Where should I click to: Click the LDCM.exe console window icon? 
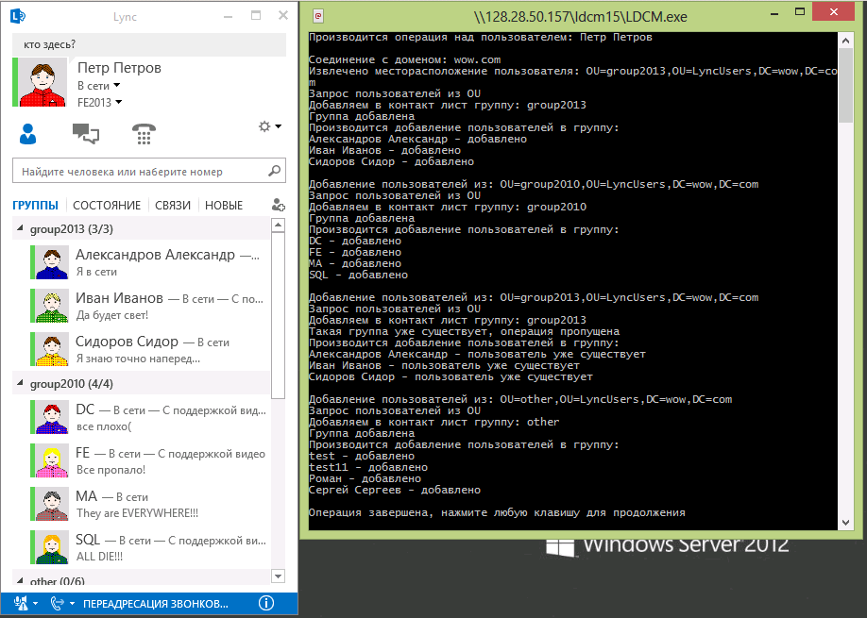click(318, 17)
